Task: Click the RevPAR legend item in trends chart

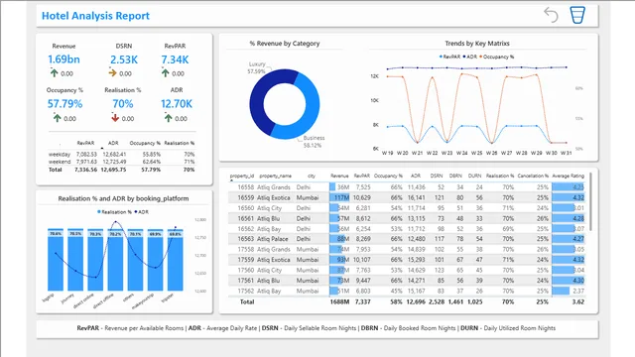Action: tap(449, 57)
